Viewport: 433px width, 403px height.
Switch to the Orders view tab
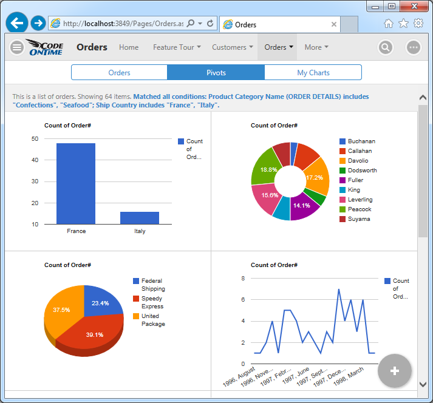pyautogui.click(x=119, y=73)
